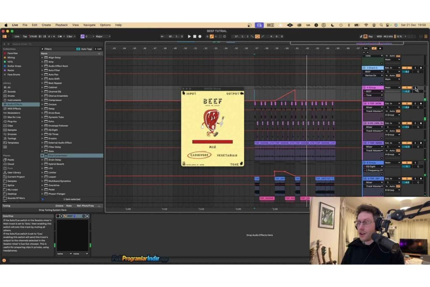The image size is (430, 287).
Task: Arm the 3 Snare 2 track
Action: [x=420, y=68]
